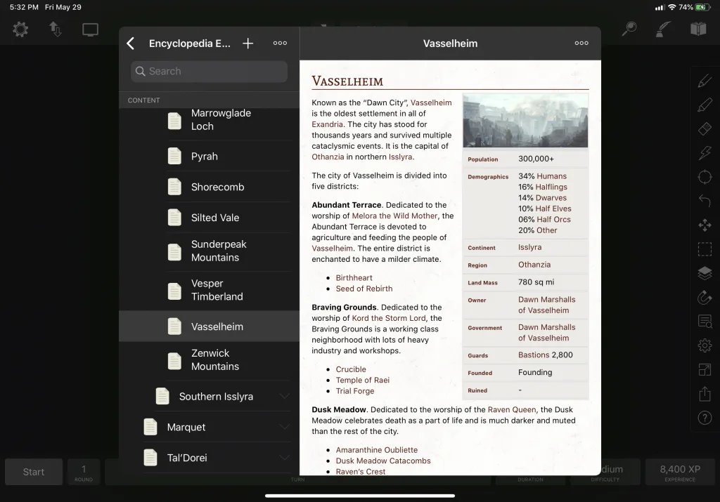Open the Seed of Rebirth link
This screenshot has height=502, width=720.
click(364, 289)
